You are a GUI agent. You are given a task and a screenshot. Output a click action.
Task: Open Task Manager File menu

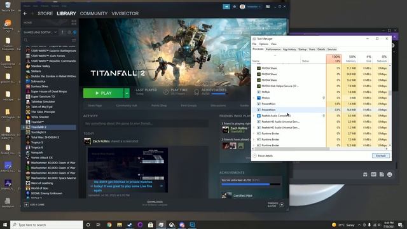(x=254, y=44)
